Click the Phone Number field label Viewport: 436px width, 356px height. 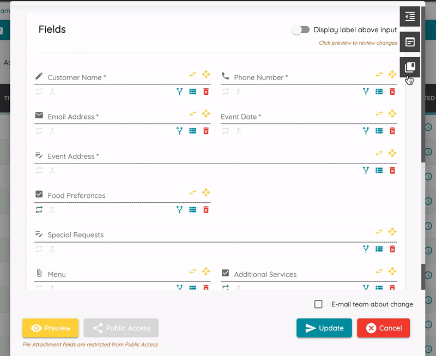pyautogui.click(x=261, y=77)
